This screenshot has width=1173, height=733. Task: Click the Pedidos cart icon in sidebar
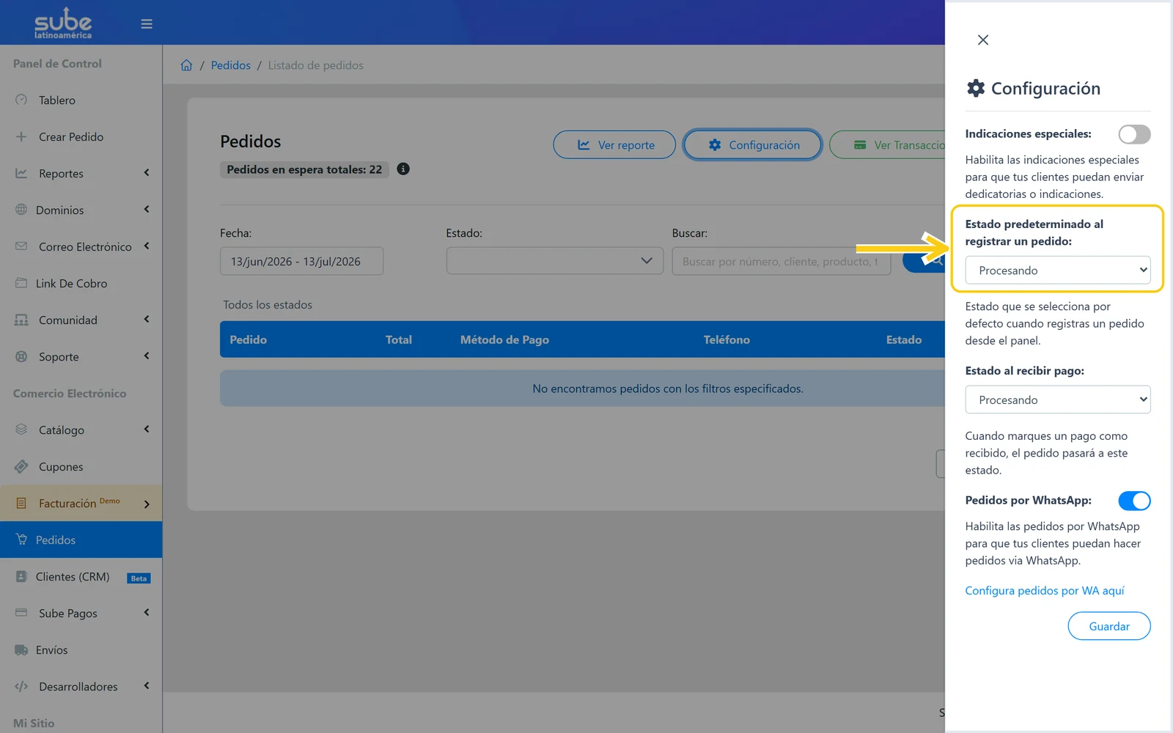click(x=21, y=539)
